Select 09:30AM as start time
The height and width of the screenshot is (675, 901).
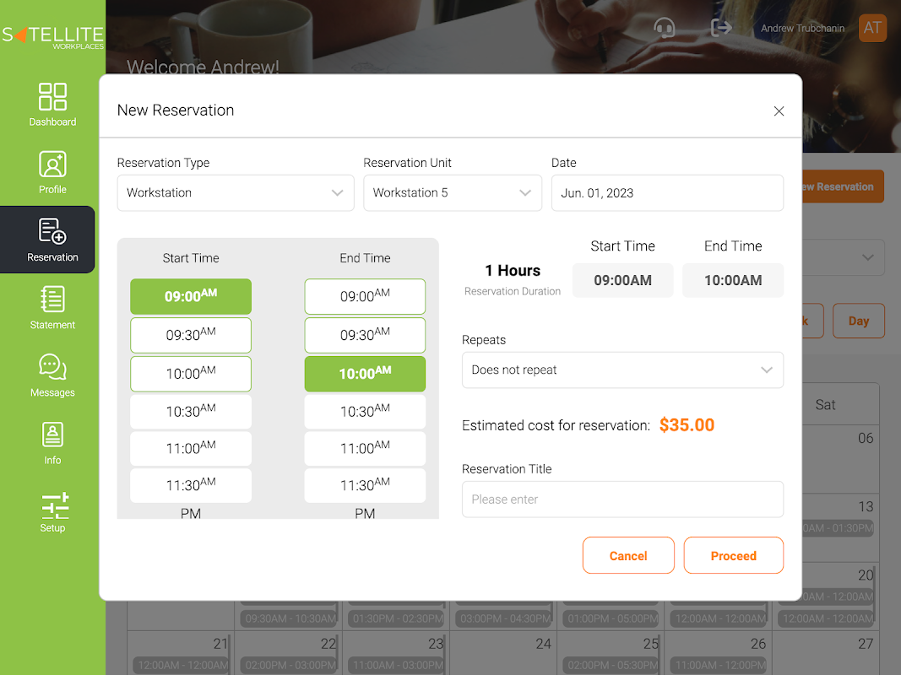coord(191,335)
